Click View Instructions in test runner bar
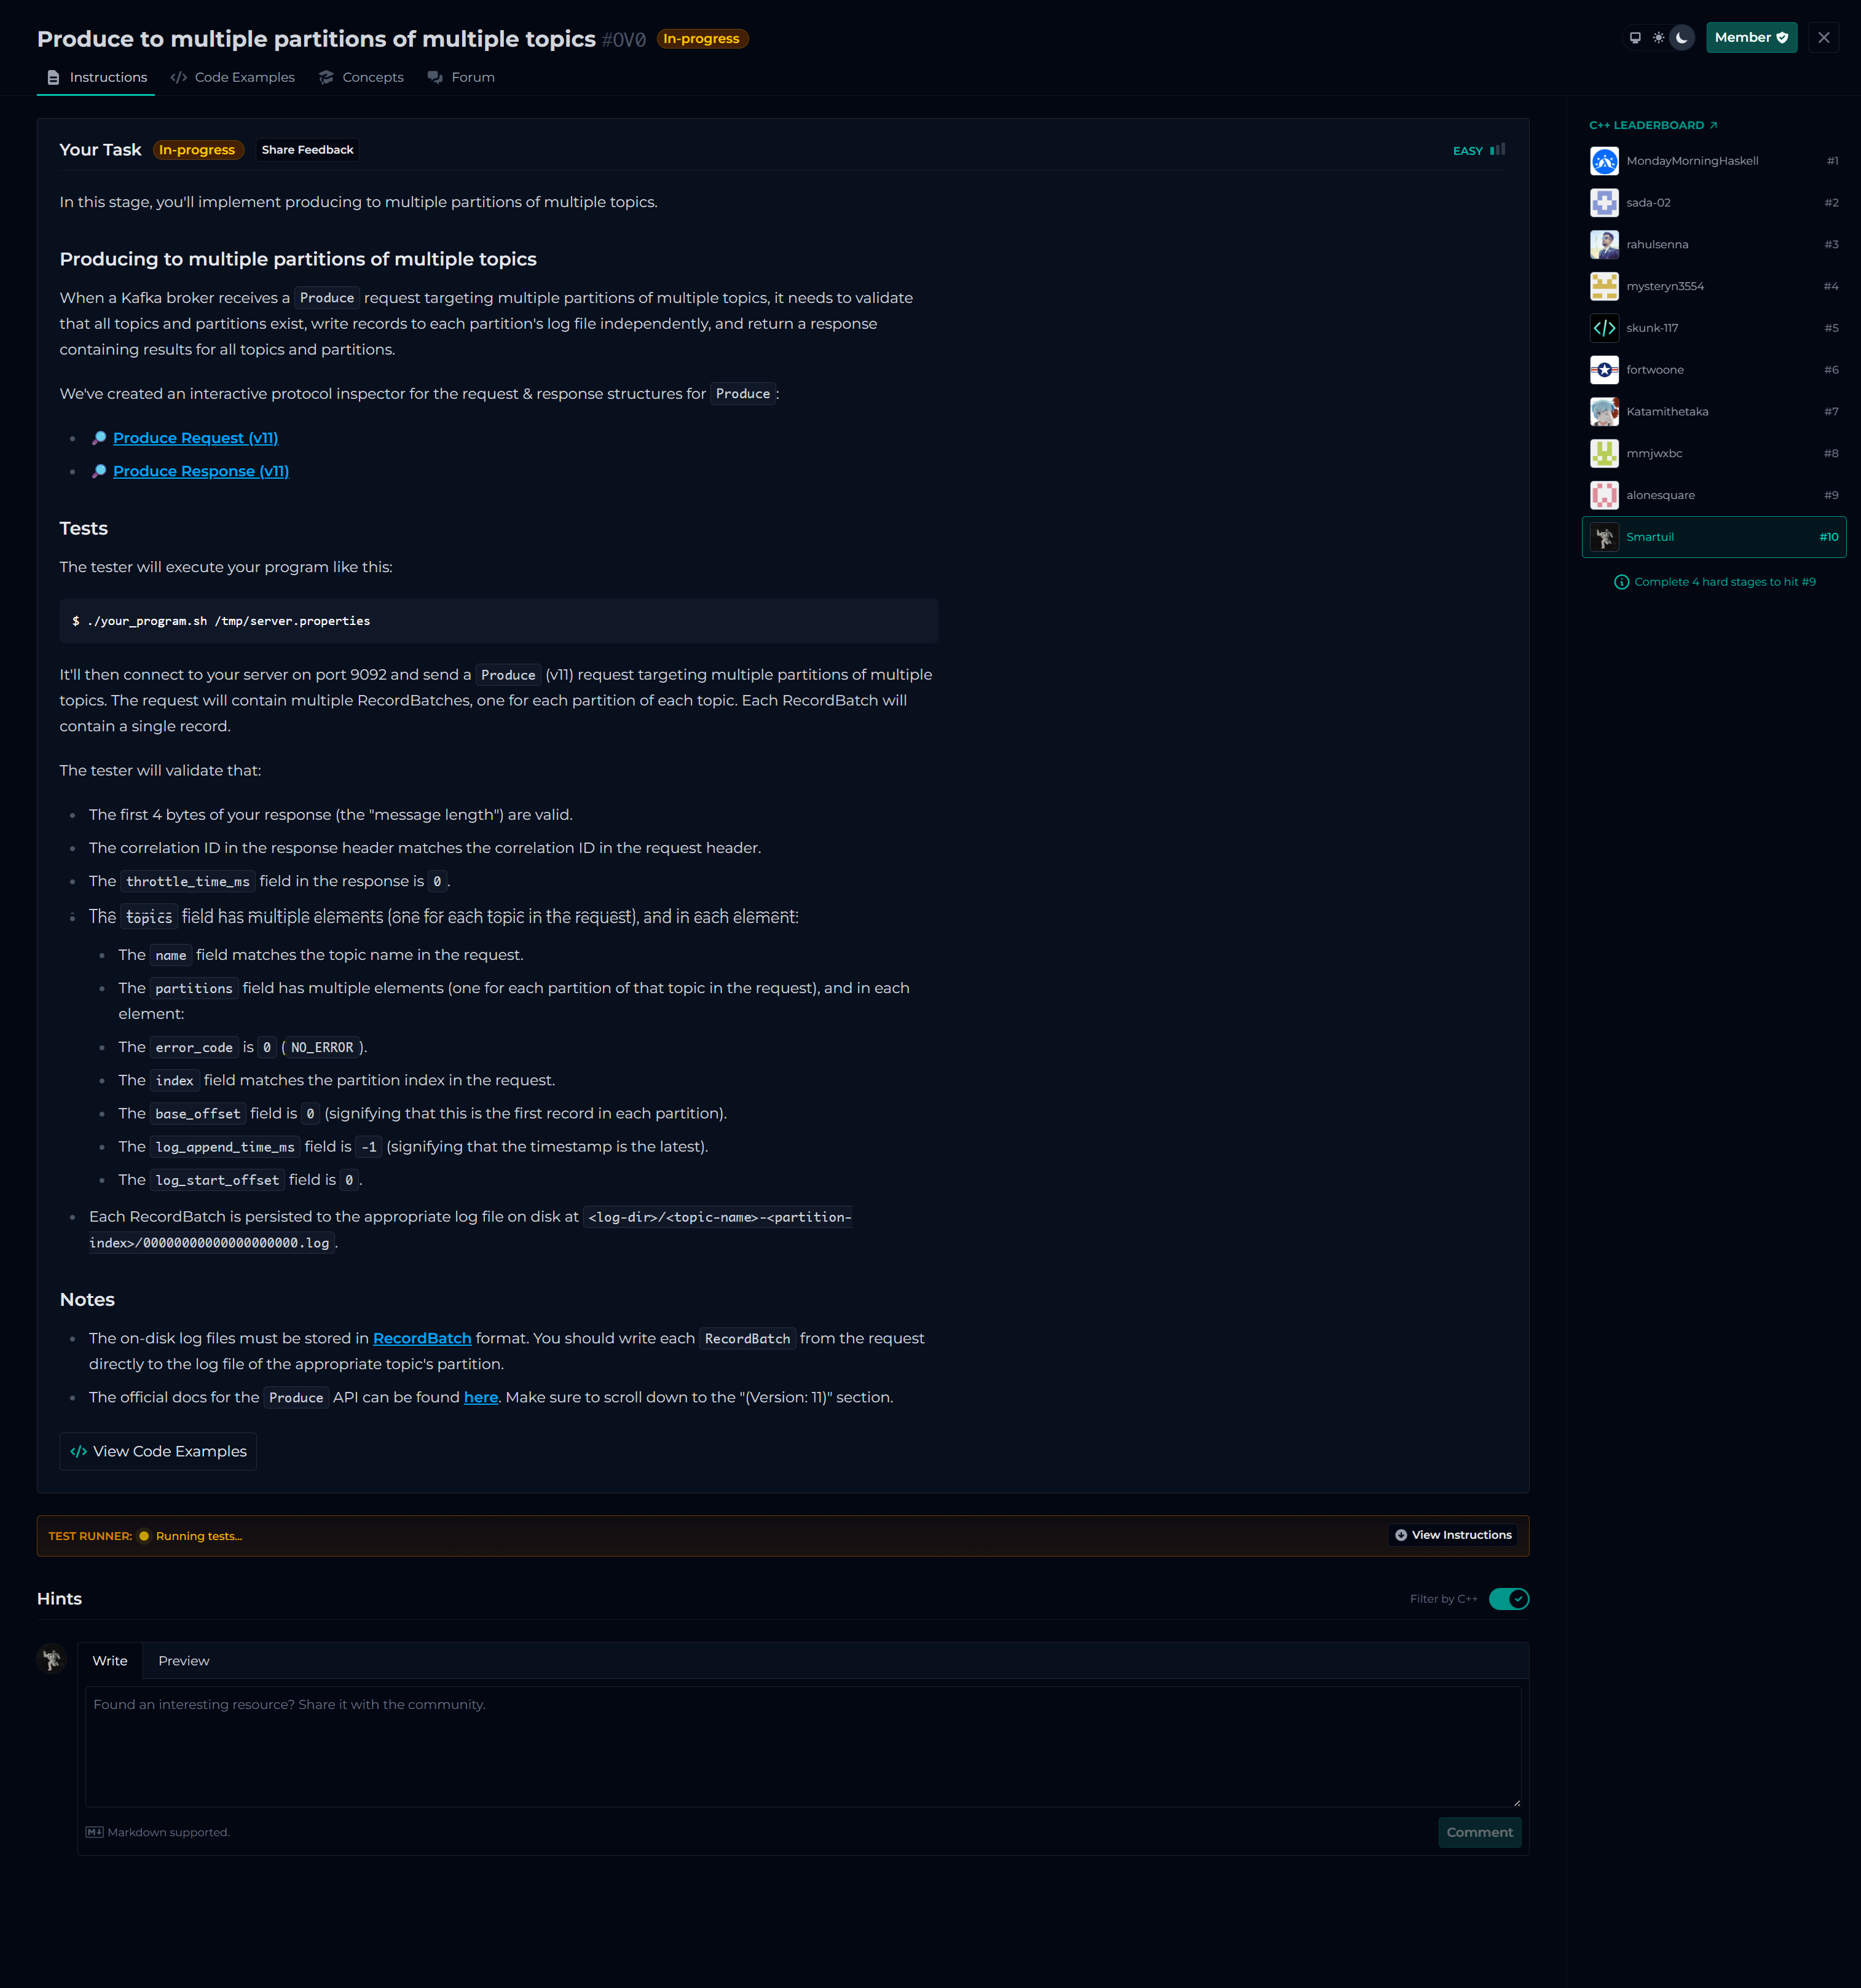Viewport: 1861px width, 1988px height. click(x=1452, y=1535)
